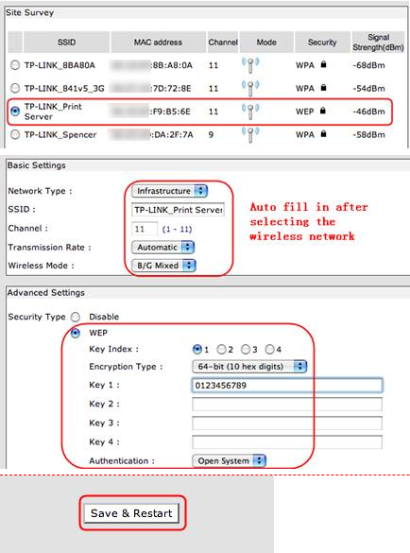Click the Key 2 input field
This screenshot has width=410, height=553.
point(287,405)
